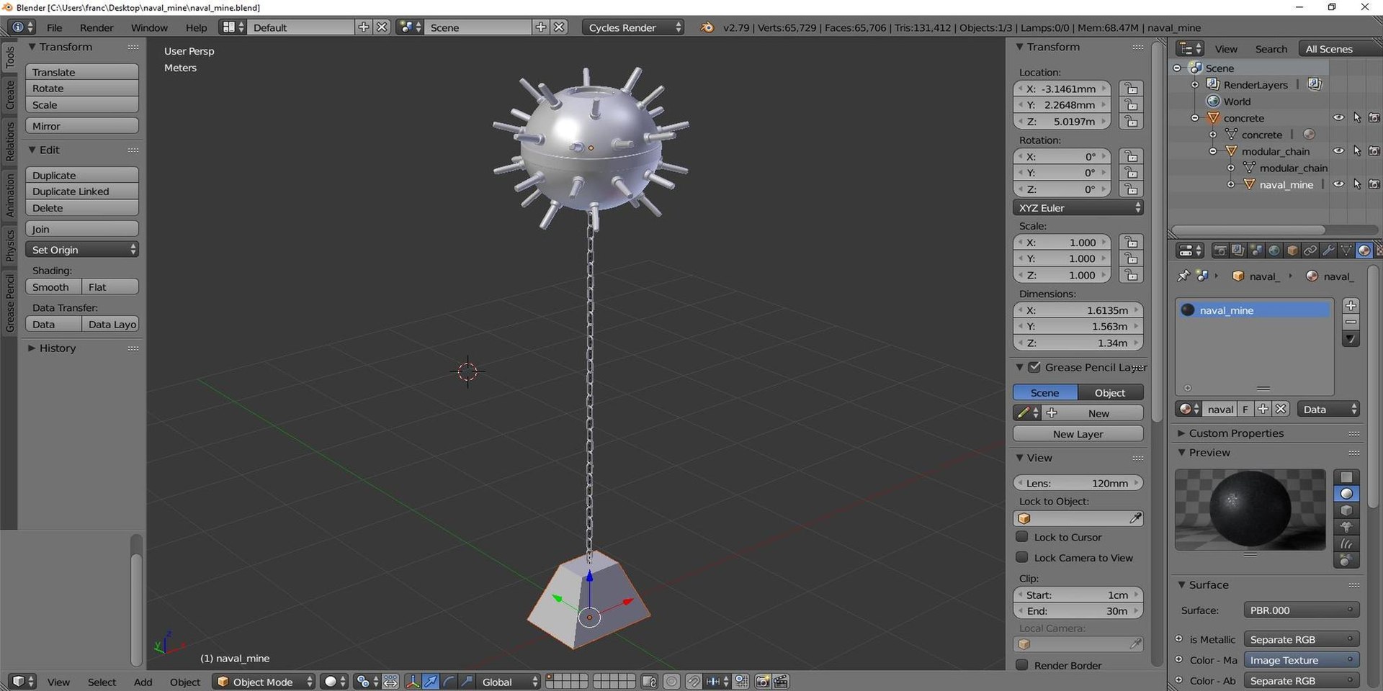Open the Object Mode dropdown
The width and height of the screenshot is (1383, 691).
pos(264,682)
